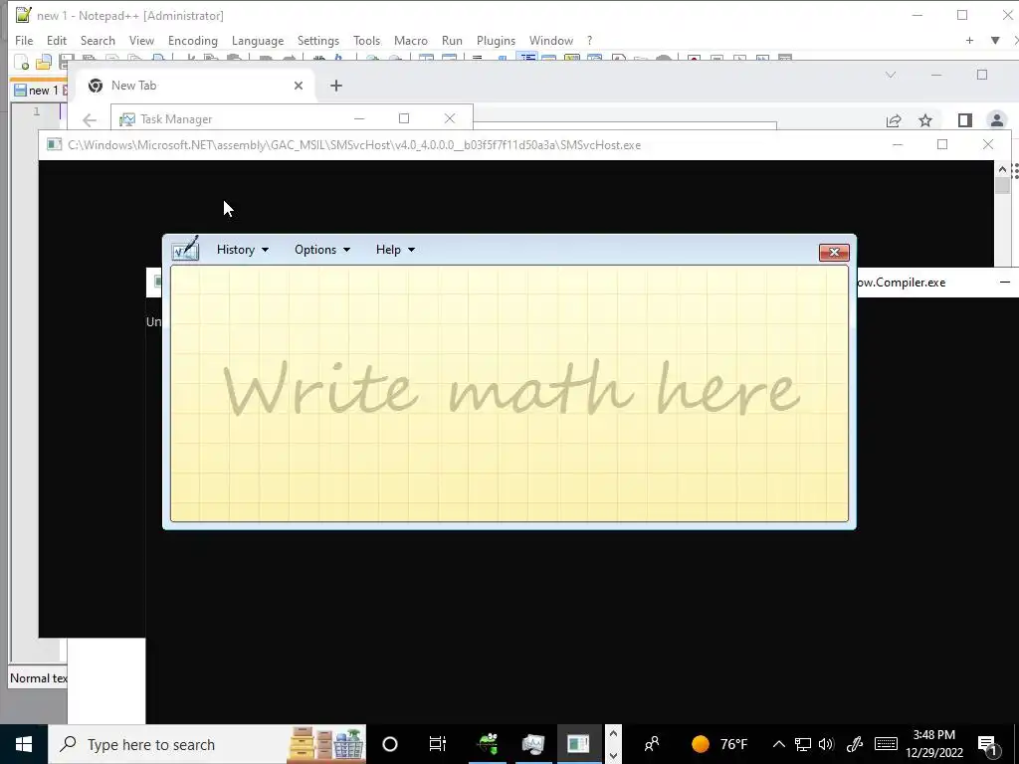The image size is (1019, 764).
Task: Click Notepad++ New file toolbar icon
Action: point(22,63)
